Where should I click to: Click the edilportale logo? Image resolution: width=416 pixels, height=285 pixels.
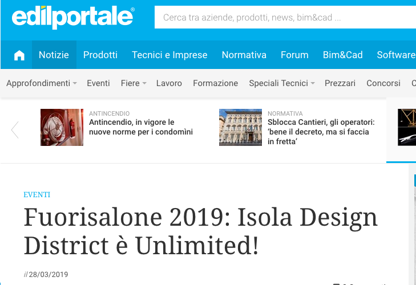pos(73,17)
